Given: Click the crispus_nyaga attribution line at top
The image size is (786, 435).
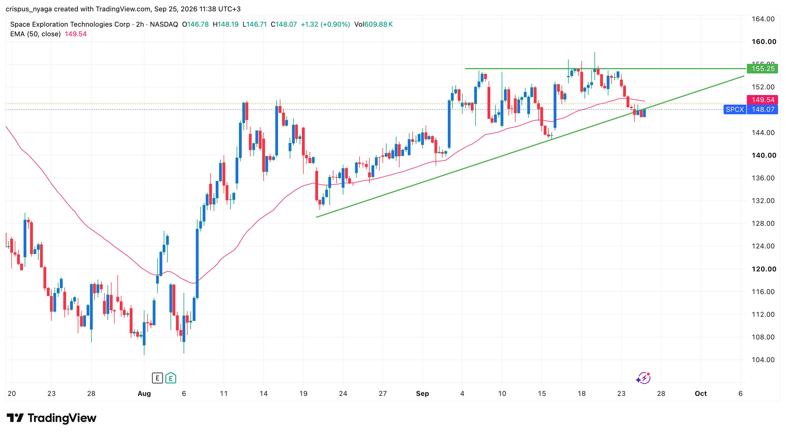Looking at the screenshot, I should pyautogui.click(x=123, y=9).
